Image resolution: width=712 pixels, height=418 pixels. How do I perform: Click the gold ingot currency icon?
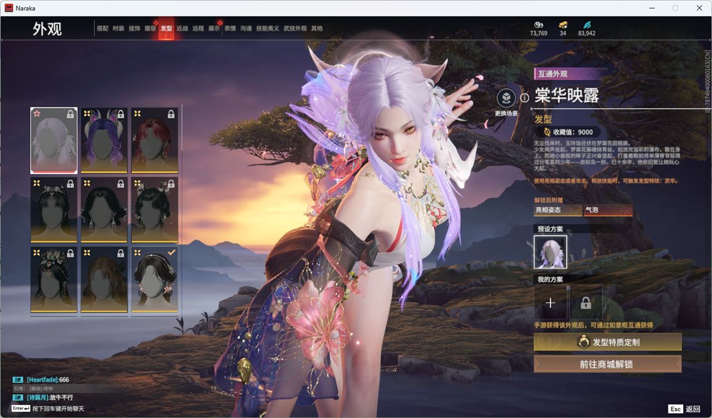tap(562, 25)
